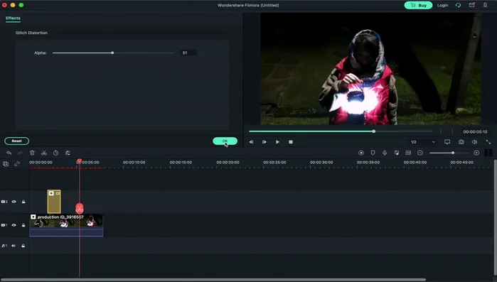Open customer support headset icon

[x=459, y=5]
